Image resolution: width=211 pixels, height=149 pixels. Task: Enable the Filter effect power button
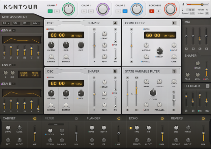76,118
